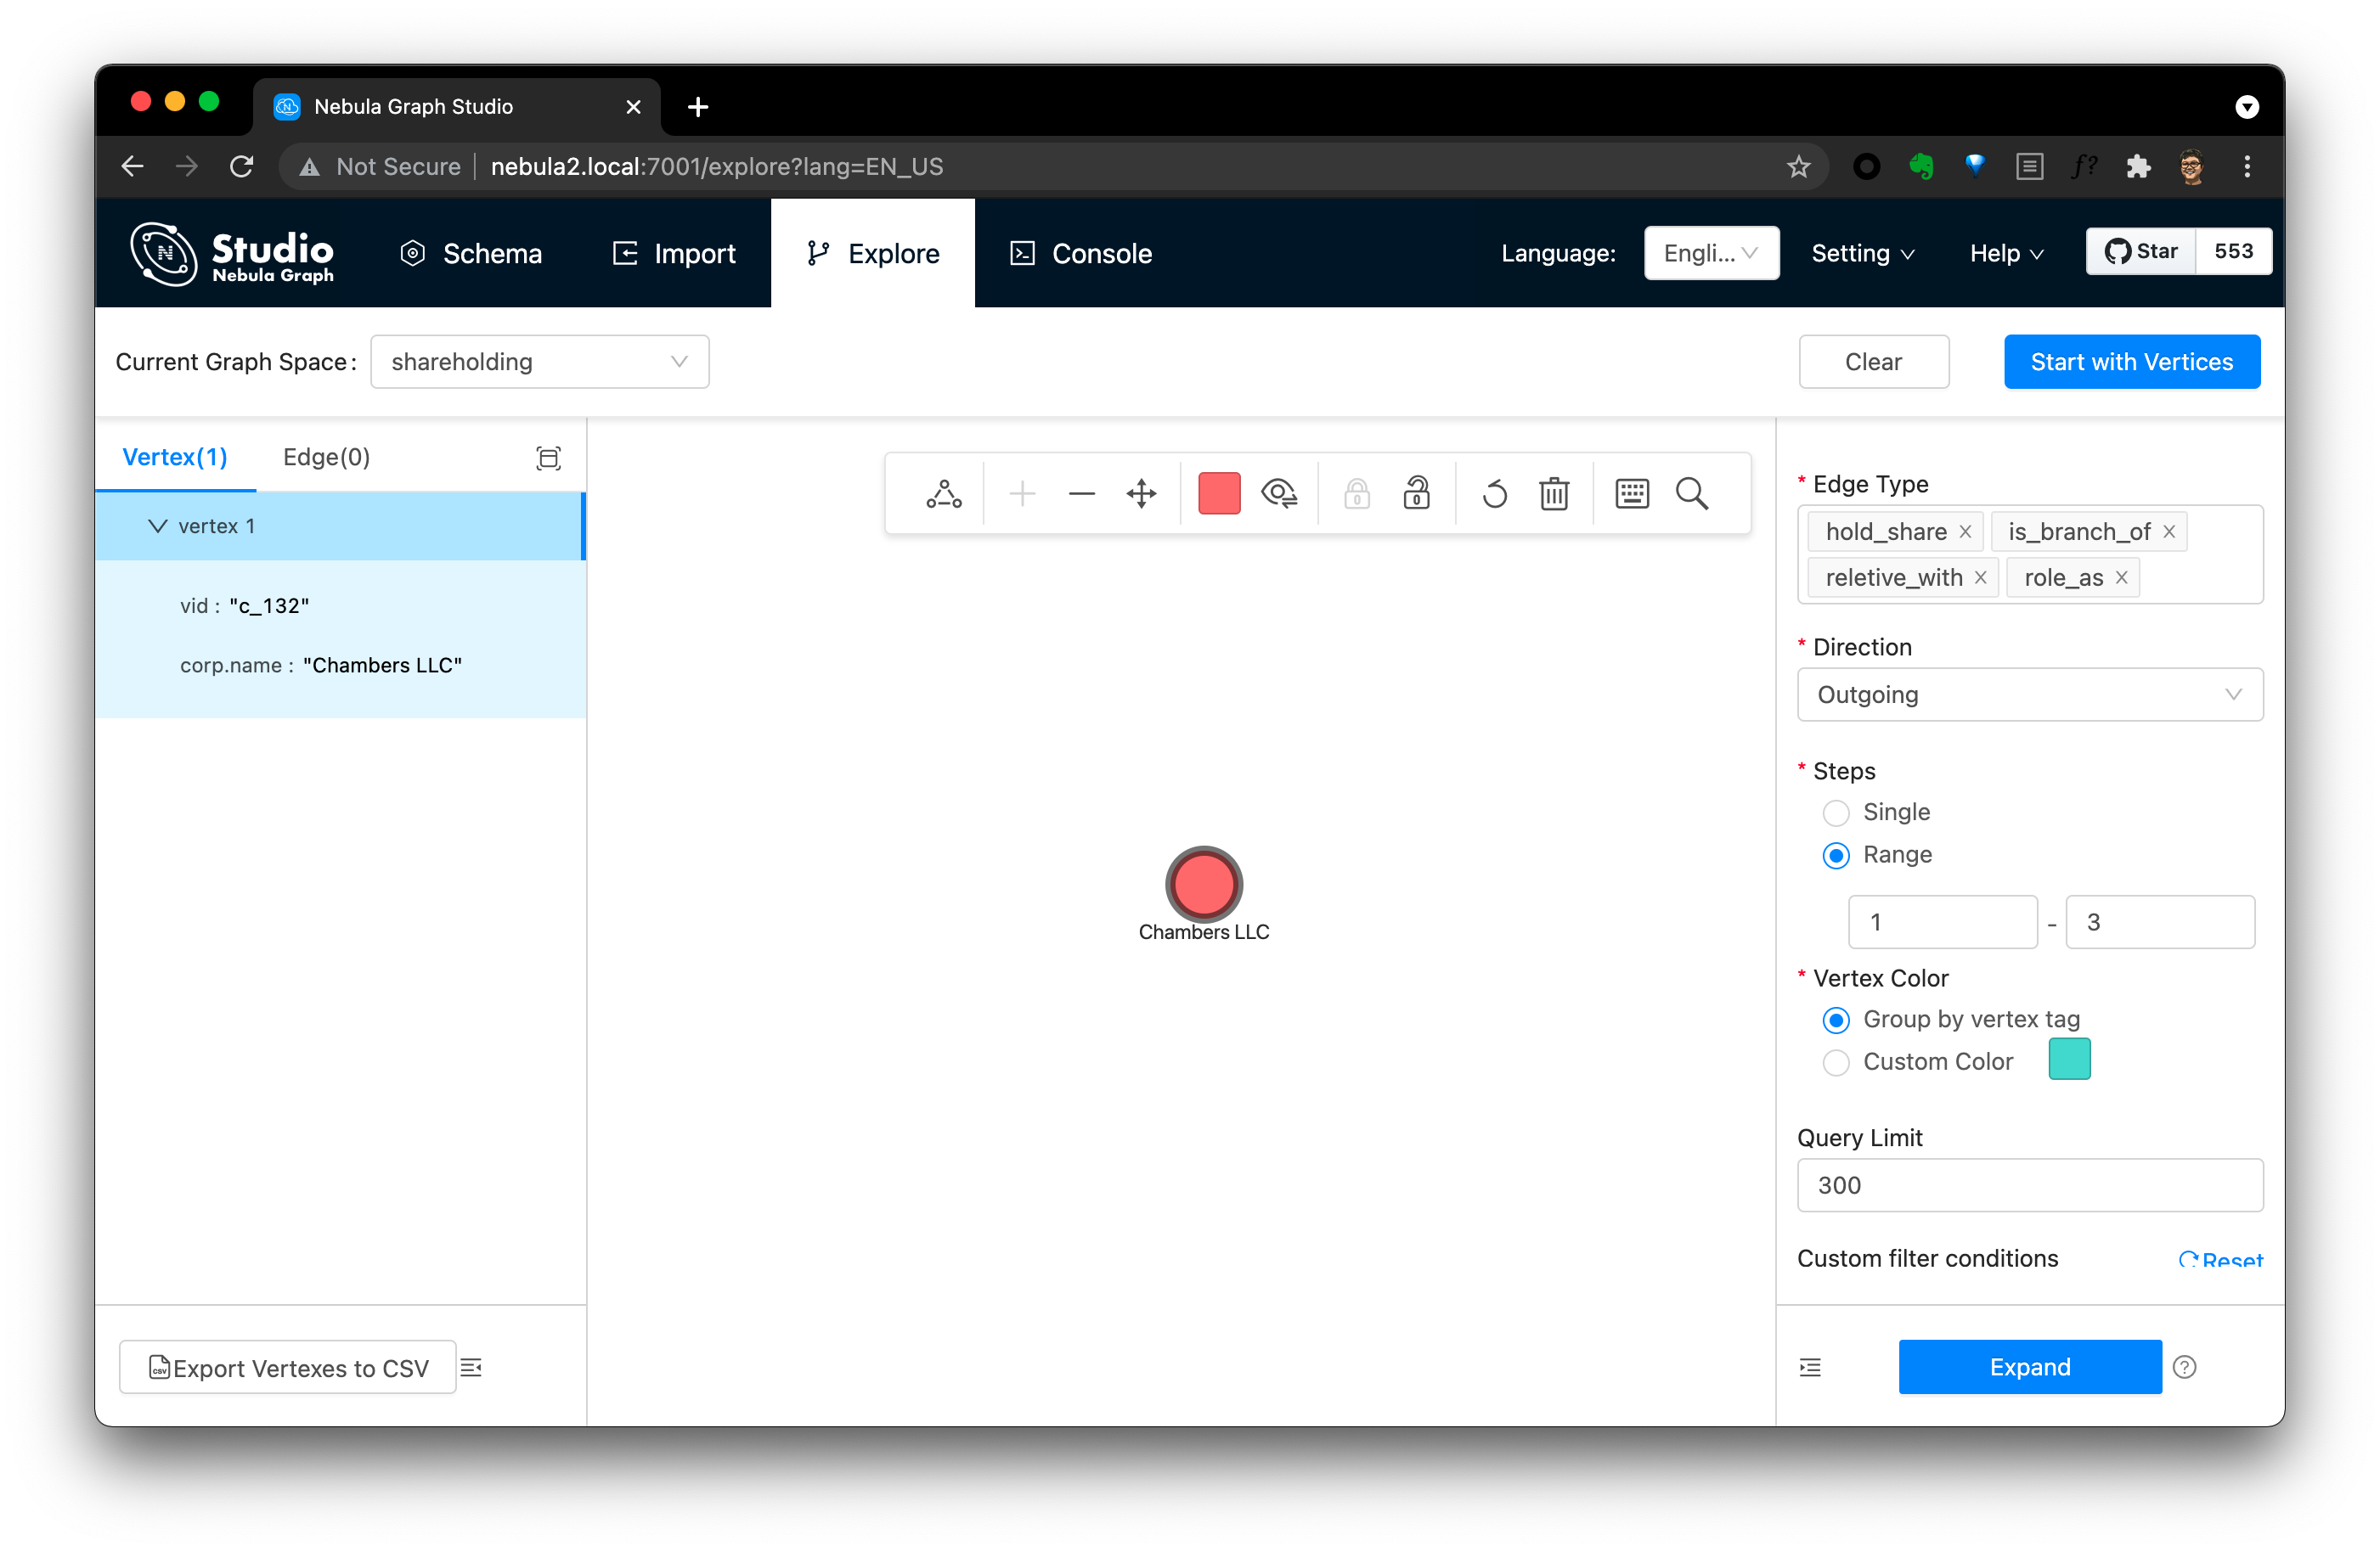The width and height of the screenshot is (2380, 1552).
Task: Click the search icon in toolbar
Action: click(1689, 492)
